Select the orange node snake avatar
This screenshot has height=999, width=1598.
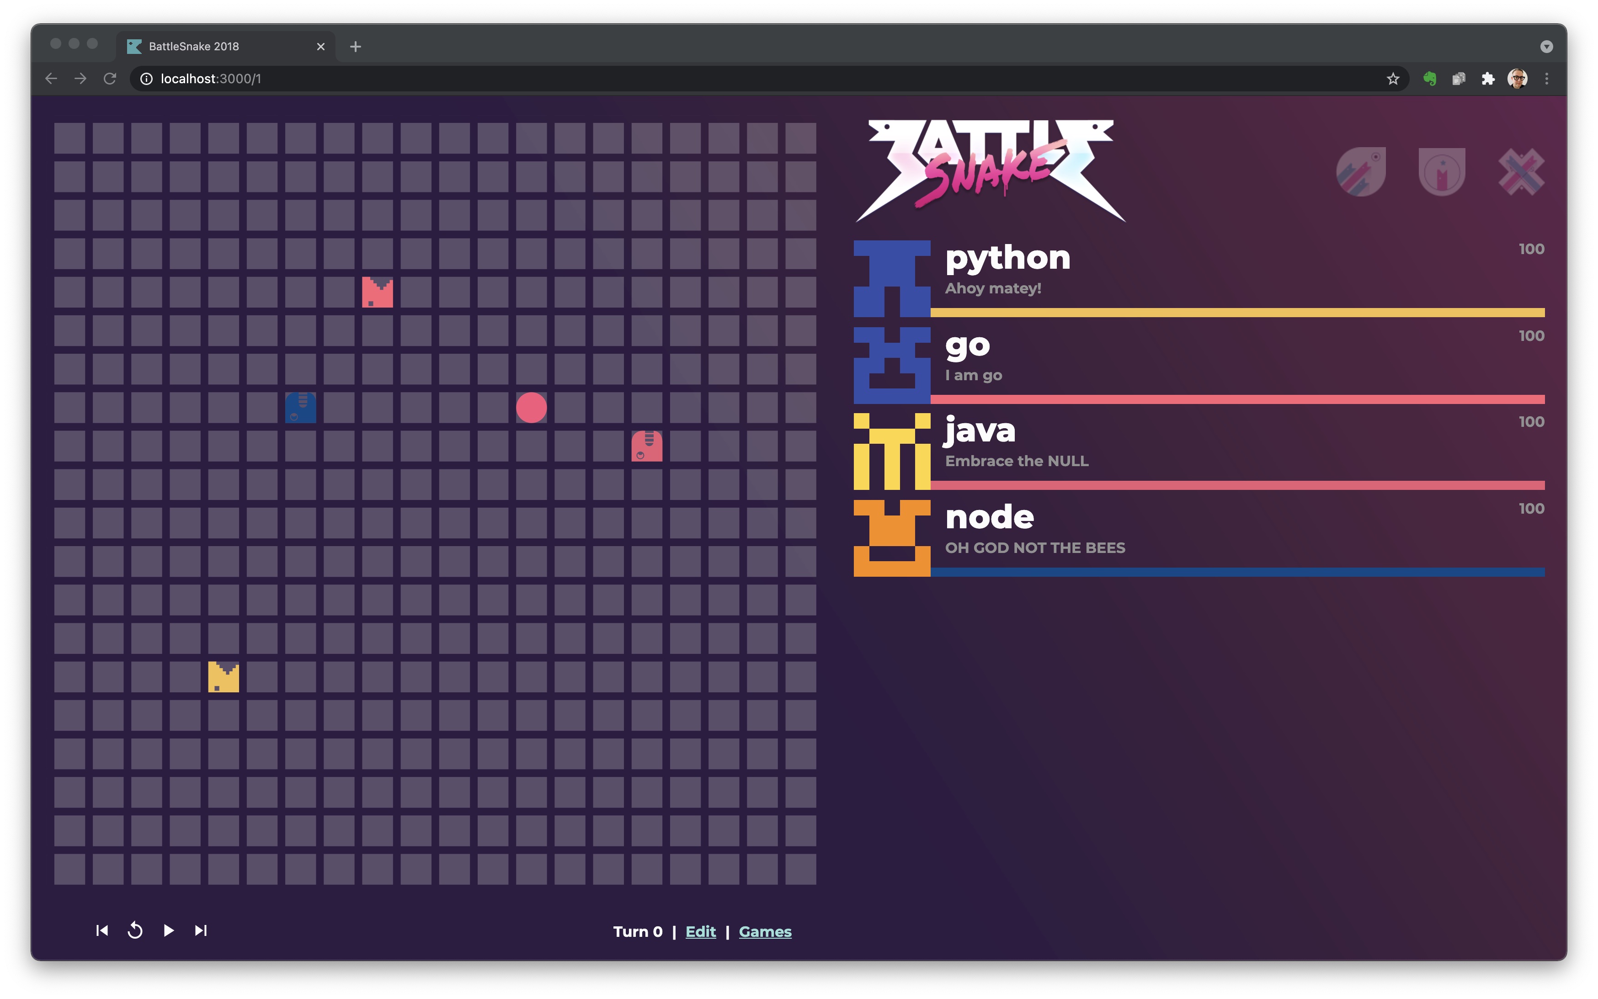(x=891, y=538)
